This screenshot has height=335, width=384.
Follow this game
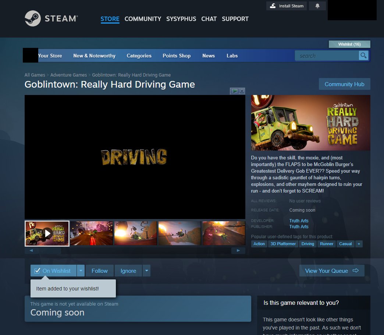[x=100, y=271]
